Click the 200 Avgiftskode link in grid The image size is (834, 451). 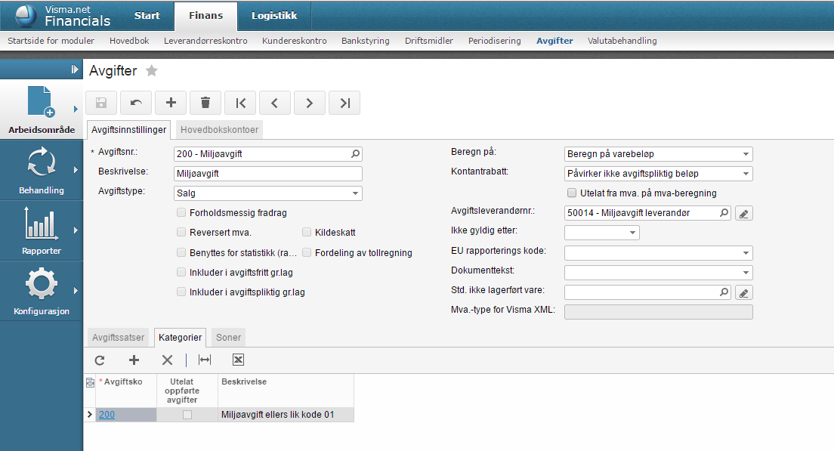(x=107, y=415)
